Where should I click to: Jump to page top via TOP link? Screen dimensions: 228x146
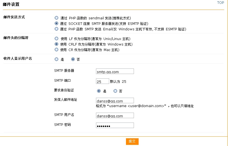coord(221,3)
